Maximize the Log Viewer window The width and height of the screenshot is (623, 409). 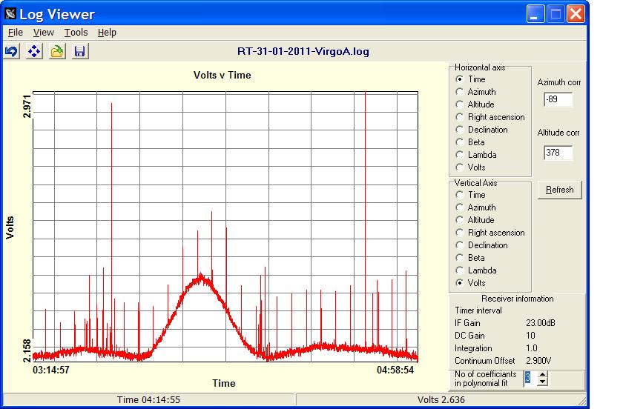click(x=556, y=14)
